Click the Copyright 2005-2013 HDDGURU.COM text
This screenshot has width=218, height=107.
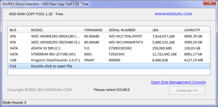(x=40, y=90)
